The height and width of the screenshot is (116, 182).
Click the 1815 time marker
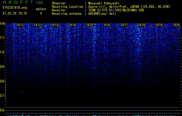(x=89, y=25)
